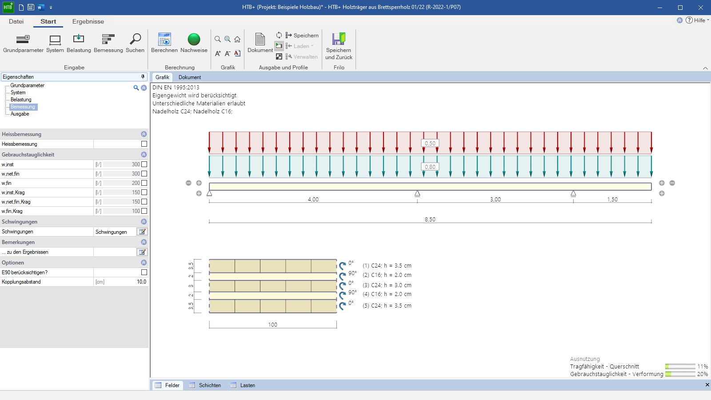Screen dimensions: 711x400
Task: Pin the Eigenschaften panel
Action: [143, 77]
